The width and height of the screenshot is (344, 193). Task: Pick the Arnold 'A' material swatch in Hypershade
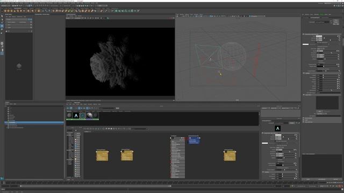pyautogui.click(x=76, y=116)
